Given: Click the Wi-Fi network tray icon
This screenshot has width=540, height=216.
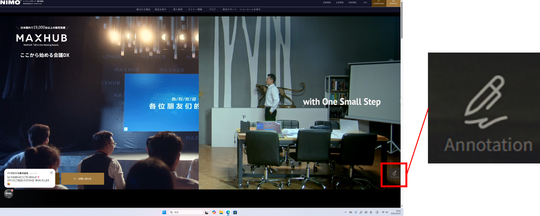Looking at the screenshot, I should tap(383, 212).
